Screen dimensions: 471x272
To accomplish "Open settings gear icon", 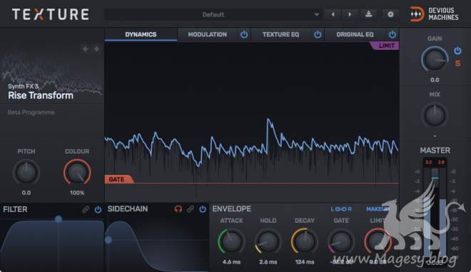I will [x=390, y=14].
